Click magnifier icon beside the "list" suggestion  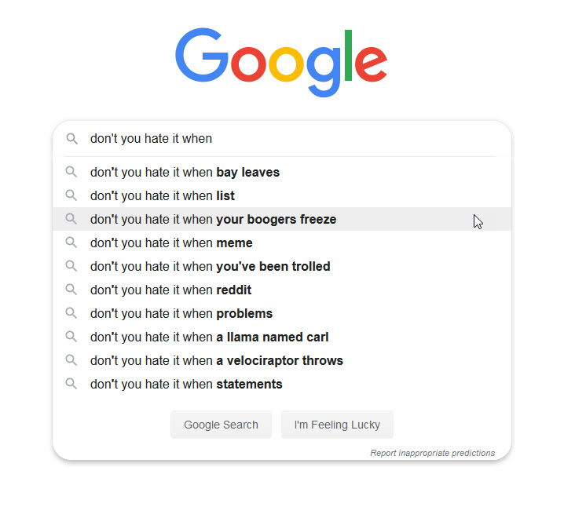point(71,195)
